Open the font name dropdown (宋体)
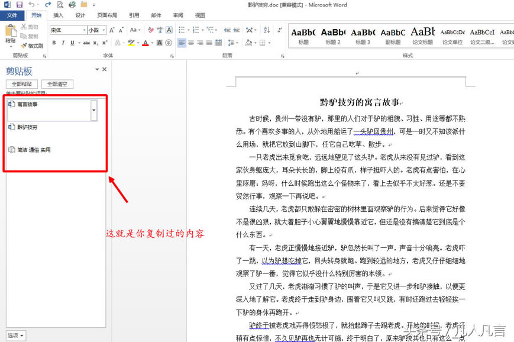This screenshot has height=342, width=514. pyautogui.click(x=83, y=30)
